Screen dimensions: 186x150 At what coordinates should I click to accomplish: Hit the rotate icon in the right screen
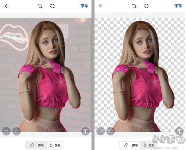click(147, 6)
